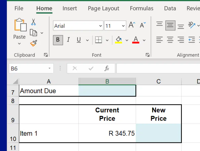200x151 pixels.
Task: Open Name Box B6 dropdown
Action: (49, 68)
